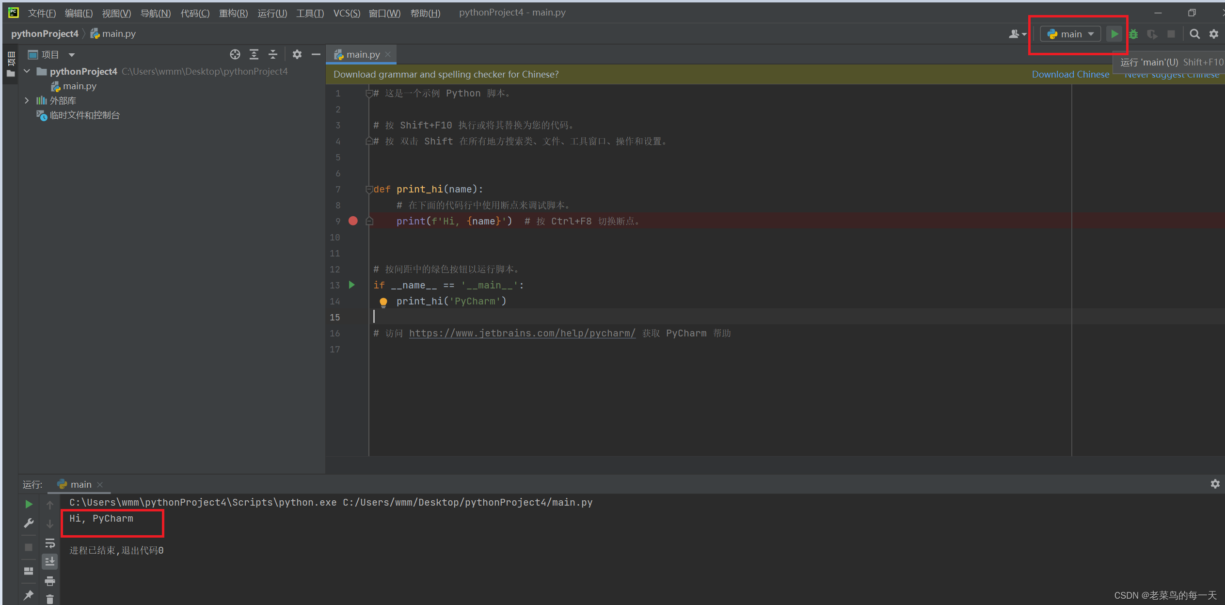The height and width of the screenshot is (605, 1225).
Task: Open project panel options gear
Action: click(297, 54)
